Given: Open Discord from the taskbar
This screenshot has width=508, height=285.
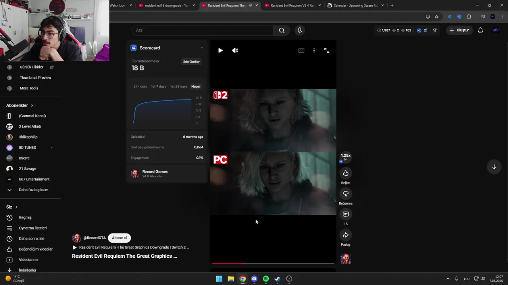Looking at the screenshot, I should pyautogui.click(x=254, y=279).
